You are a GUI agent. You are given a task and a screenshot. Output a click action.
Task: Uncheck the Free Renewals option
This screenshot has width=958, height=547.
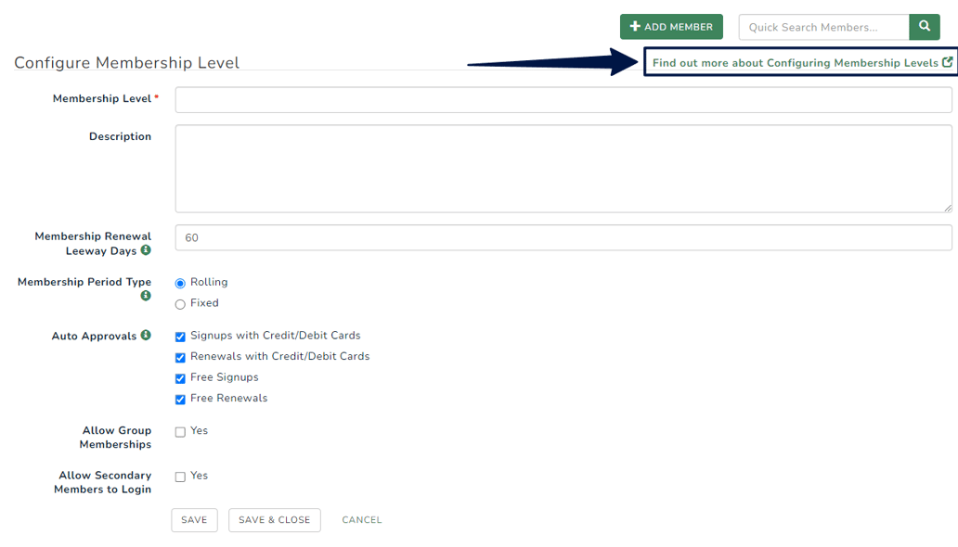180,399
